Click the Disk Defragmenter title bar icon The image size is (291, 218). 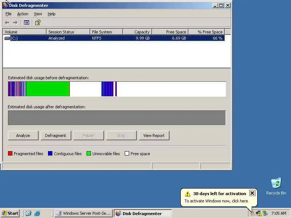(5, 5)
